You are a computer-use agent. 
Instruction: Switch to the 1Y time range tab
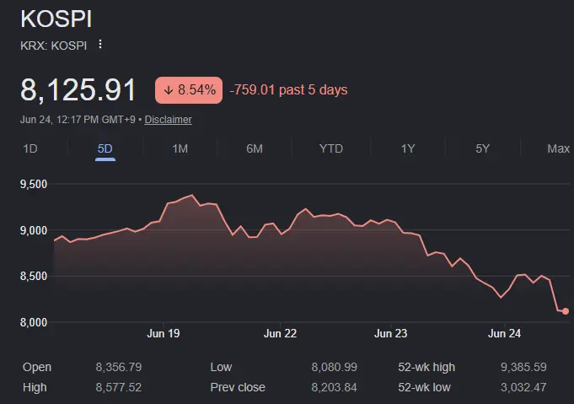[408, 148]
